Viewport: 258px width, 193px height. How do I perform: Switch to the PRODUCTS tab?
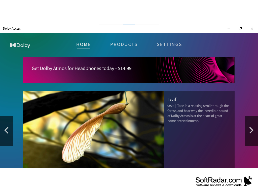124,44
